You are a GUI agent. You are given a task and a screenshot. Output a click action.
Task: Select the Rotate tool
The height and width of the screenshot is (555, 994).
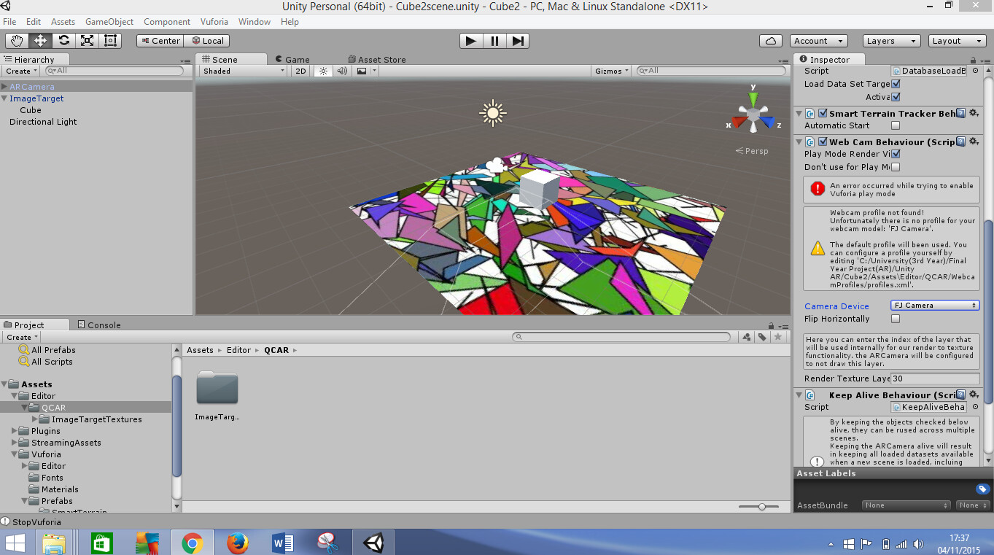tap(63, 41)
